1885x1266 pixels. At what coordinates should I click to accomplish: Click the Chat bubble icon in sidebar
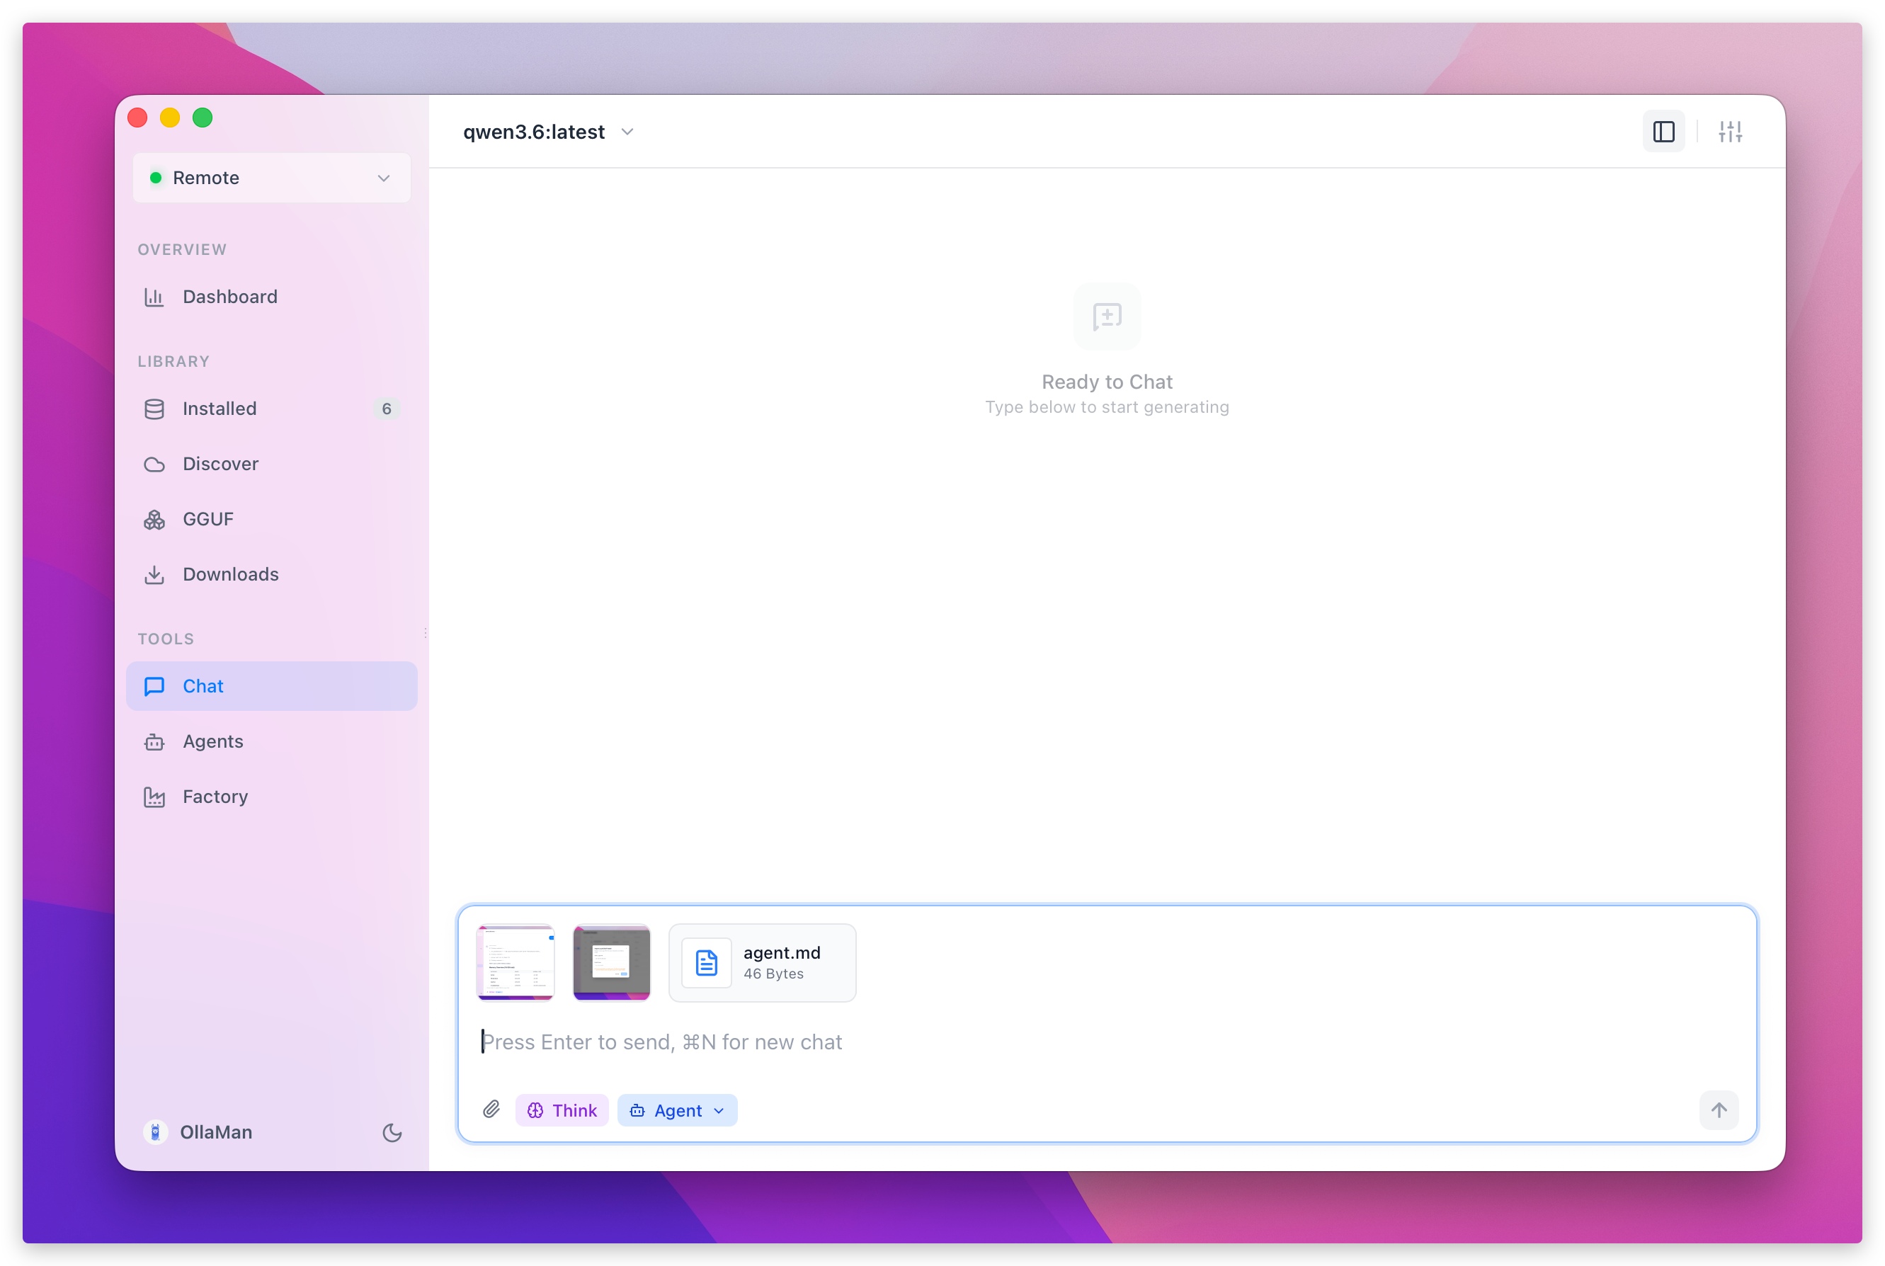(x=154, y=686)
